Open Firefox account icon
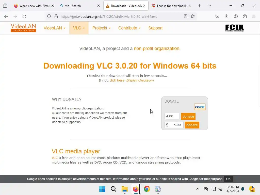Screen dimensions: 260x195 236,16
